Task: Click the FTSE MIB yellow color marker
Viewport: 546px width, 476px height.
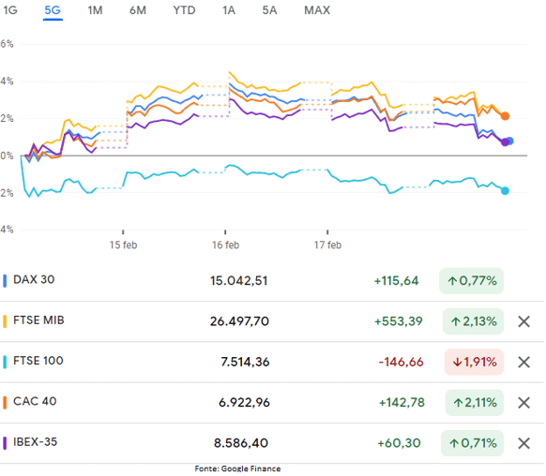Action: (5, 321)
